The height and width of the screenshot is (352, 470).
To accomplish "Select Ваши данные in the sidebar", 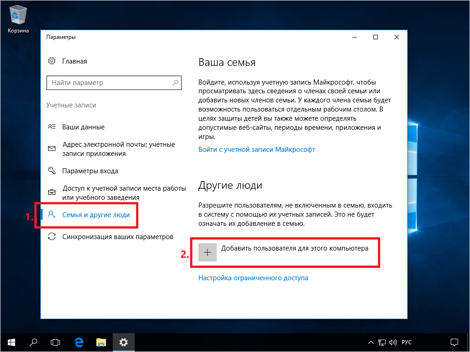I will tap(83, 127).
